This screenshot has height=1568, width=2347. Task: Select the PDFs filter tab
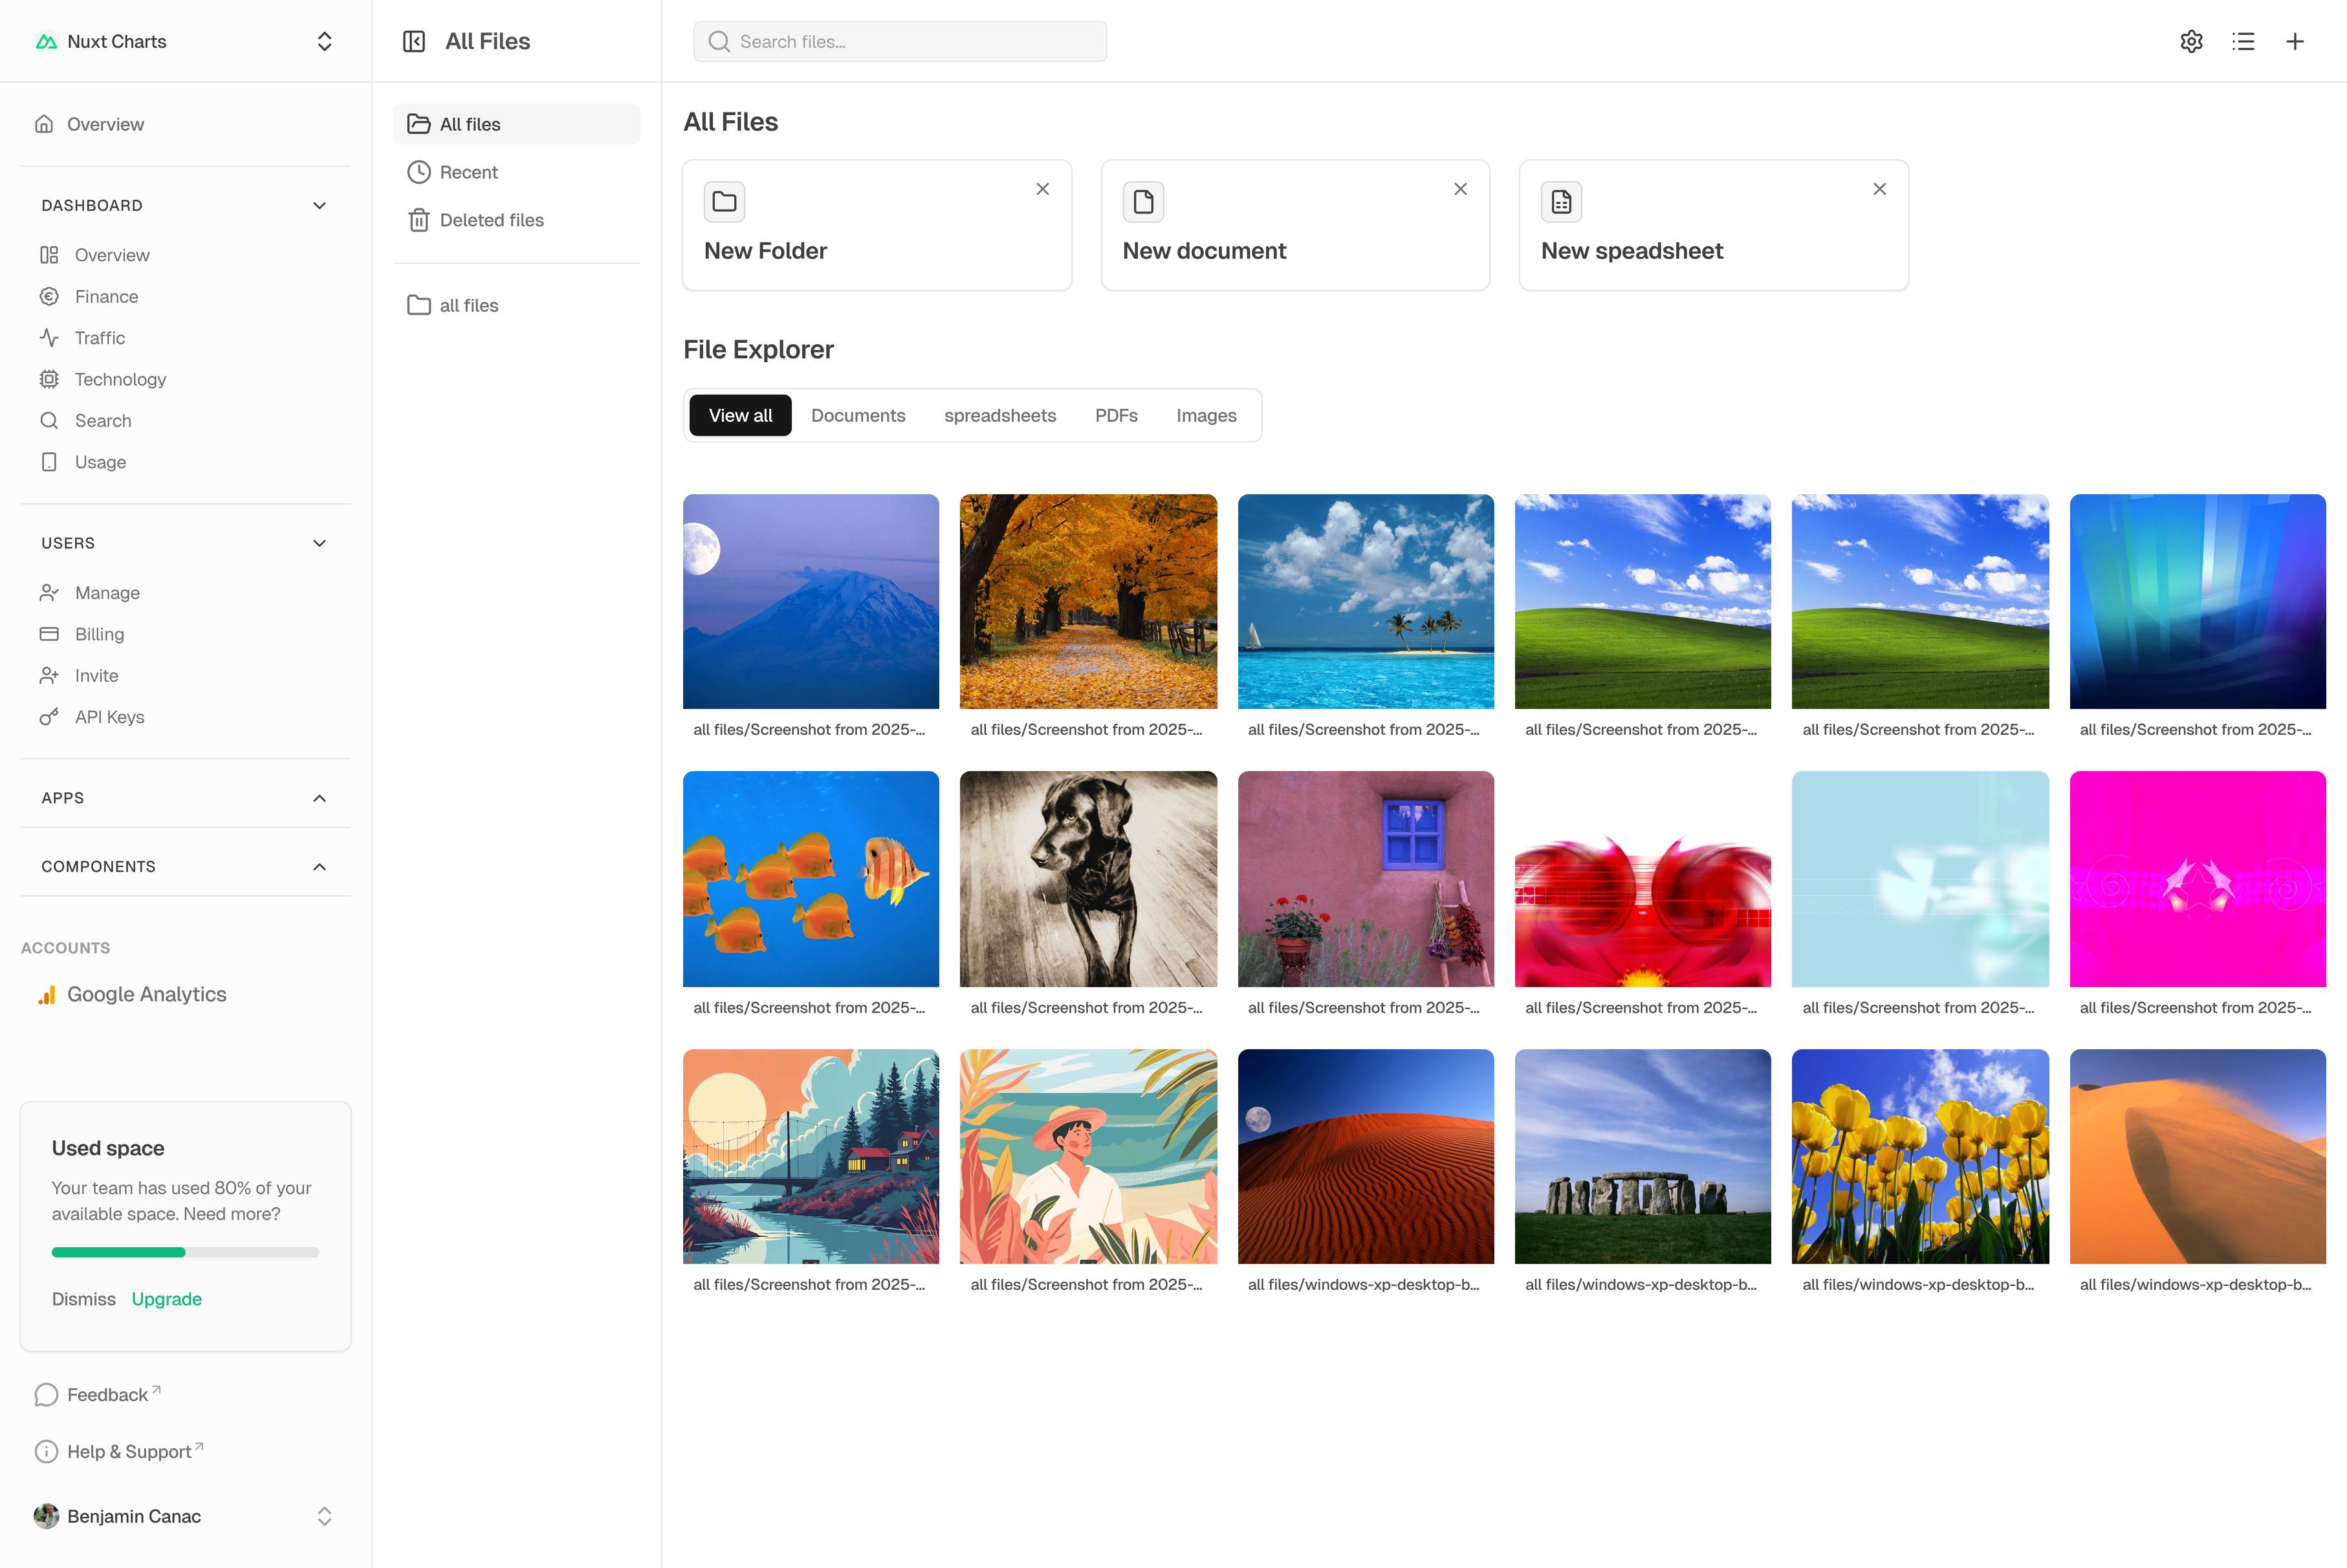pyautogui.click(x=1116, y=415)
